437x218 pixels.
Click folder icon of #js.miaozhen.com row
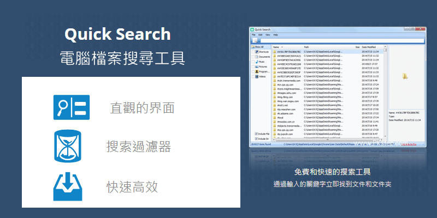click(275, 110)
